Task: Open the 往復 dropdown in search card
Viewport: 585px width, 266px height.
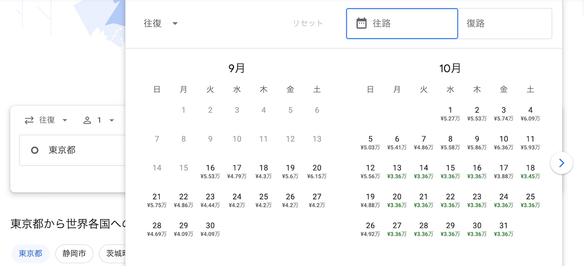Action: click(x=46, y=120)
